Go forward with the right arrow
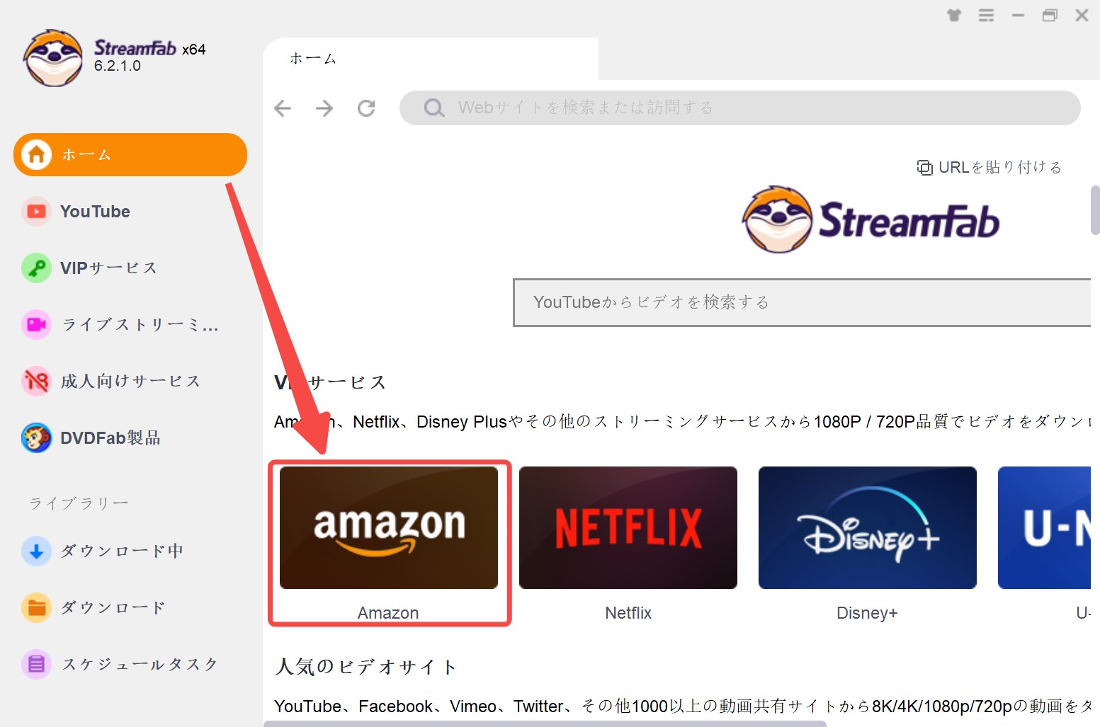1100x727 pixels. click(x=324, y=108)
